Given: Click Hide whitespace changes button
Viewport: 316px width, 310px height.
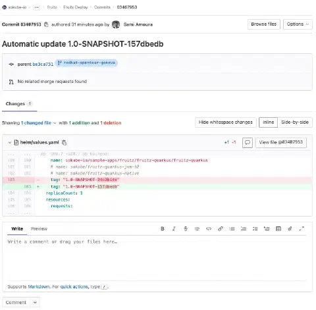Looking at the screenshot, I should point(226,122).
